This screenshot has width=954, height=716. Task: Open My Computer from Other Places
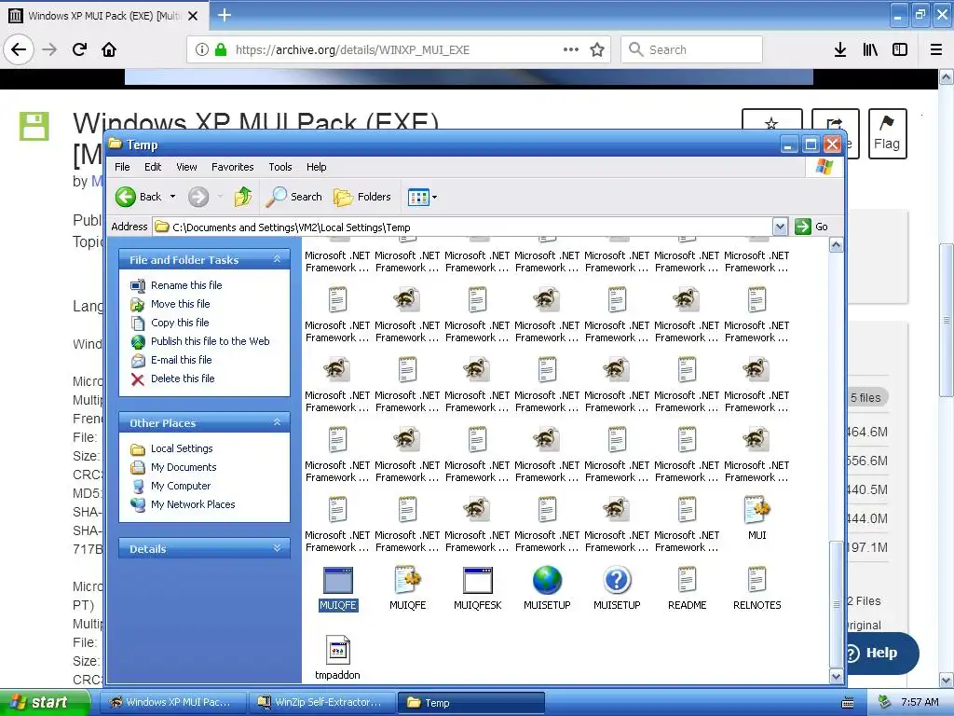click(x=181, y=486)
